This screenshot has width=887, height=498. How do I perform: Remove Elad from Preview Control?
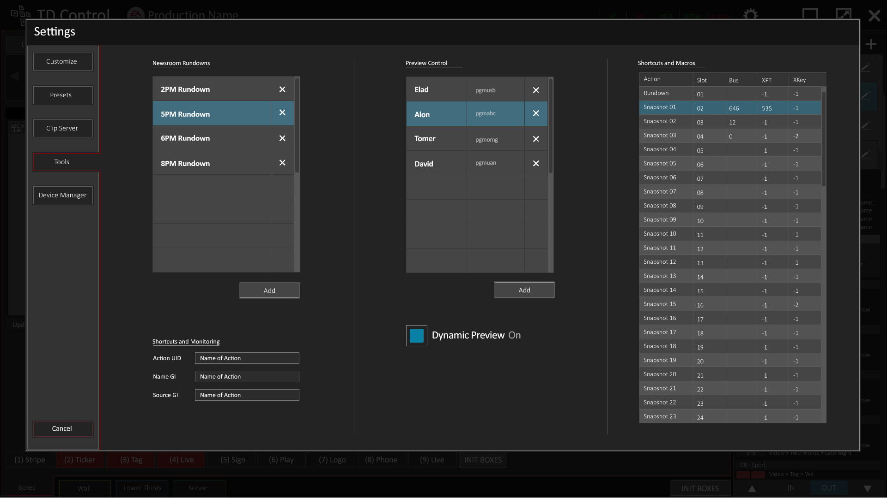point(536,90)
